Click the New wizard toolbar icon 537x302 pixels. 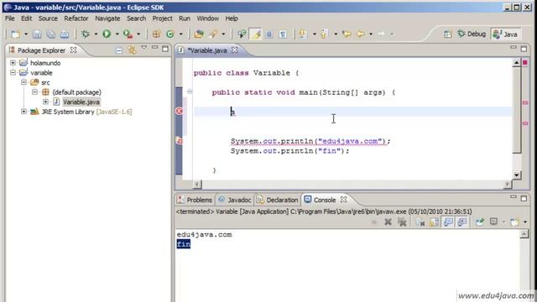pyautogui.click(x=15, y=34)
